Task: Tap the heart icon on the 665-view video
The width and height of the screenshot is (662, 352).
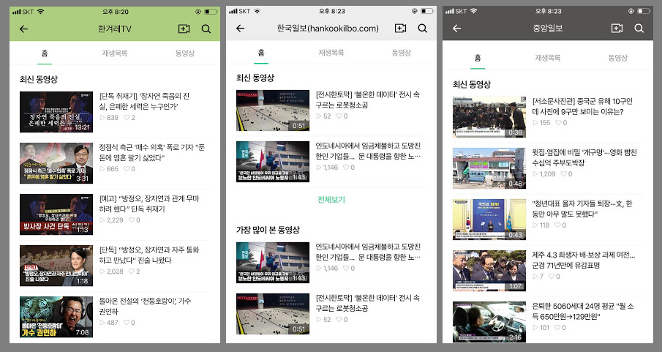Action: pyautogui.click(x=127, y=168)
